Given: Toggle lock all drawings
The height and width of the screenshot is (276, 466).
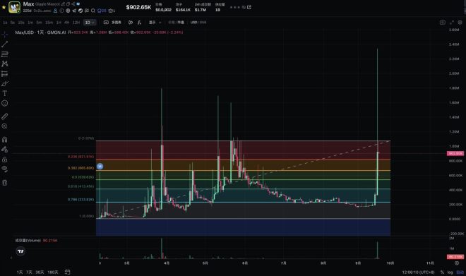Looking at the screenshot, I should [x=4, y=160].
